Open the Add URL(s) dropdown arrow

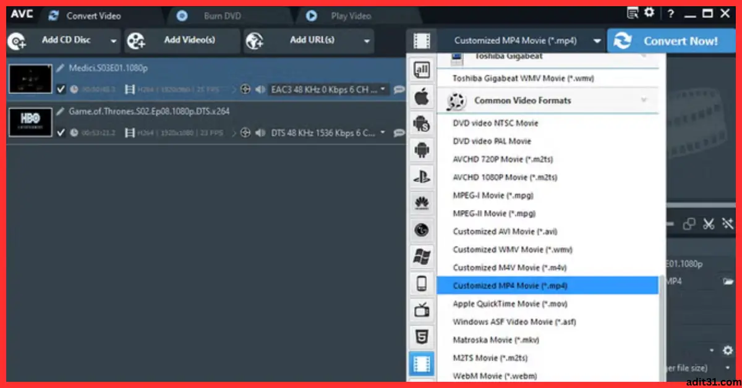click(x=367, y=41)
